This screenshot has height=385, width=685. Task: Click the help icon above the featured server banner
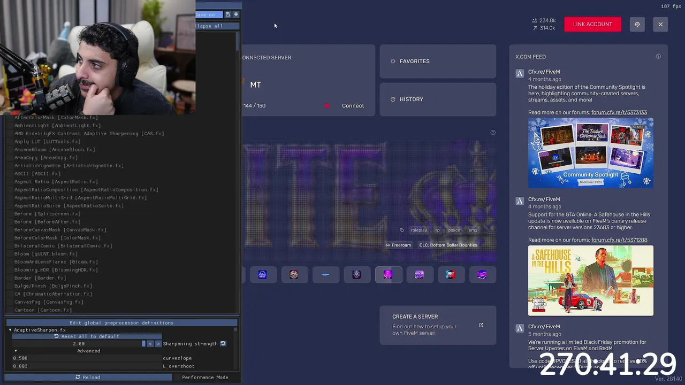click(x=493, y=133)
